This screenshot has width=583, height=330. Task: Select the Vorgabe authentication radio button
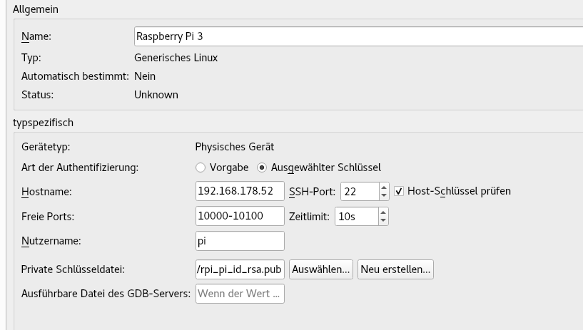[201, 167]
